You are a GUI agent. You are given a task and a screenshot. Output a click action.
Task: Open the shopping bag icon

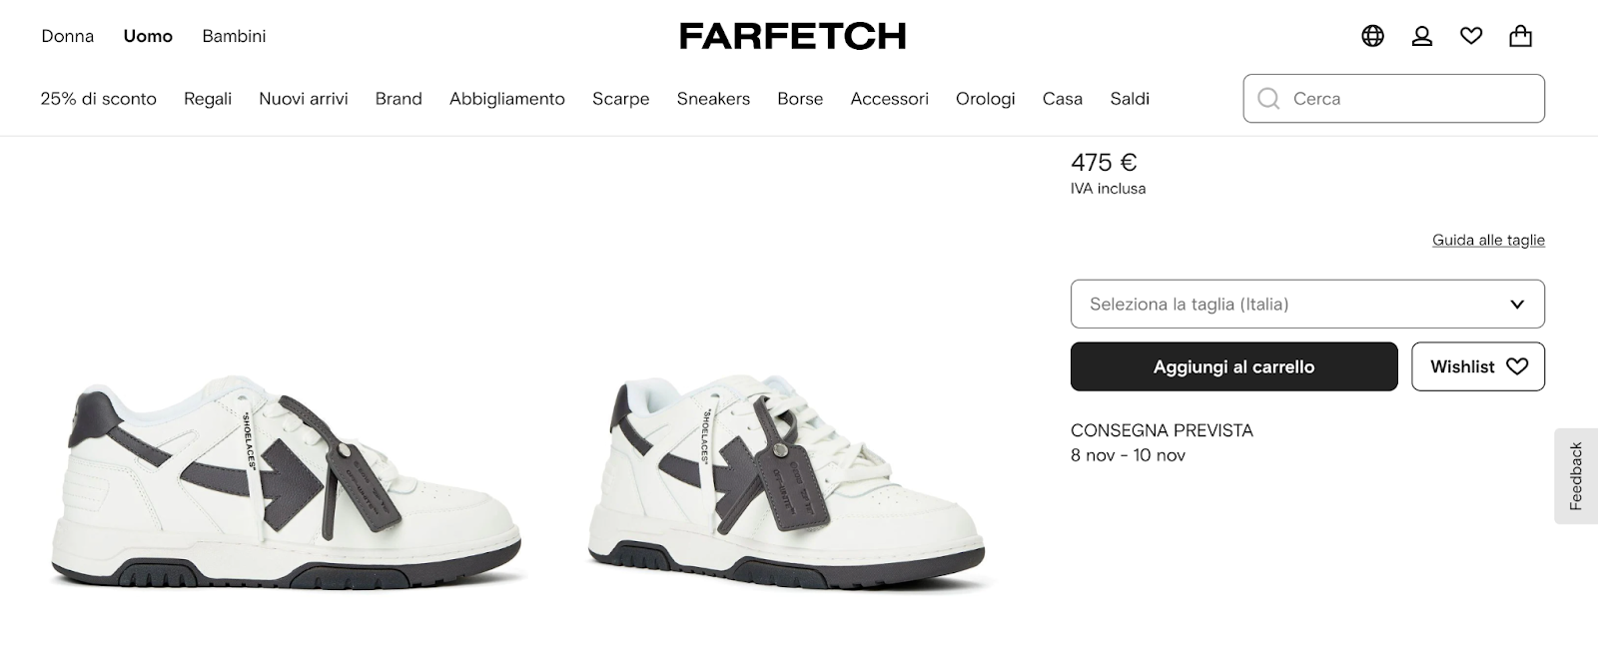[x=1520, y=36]
